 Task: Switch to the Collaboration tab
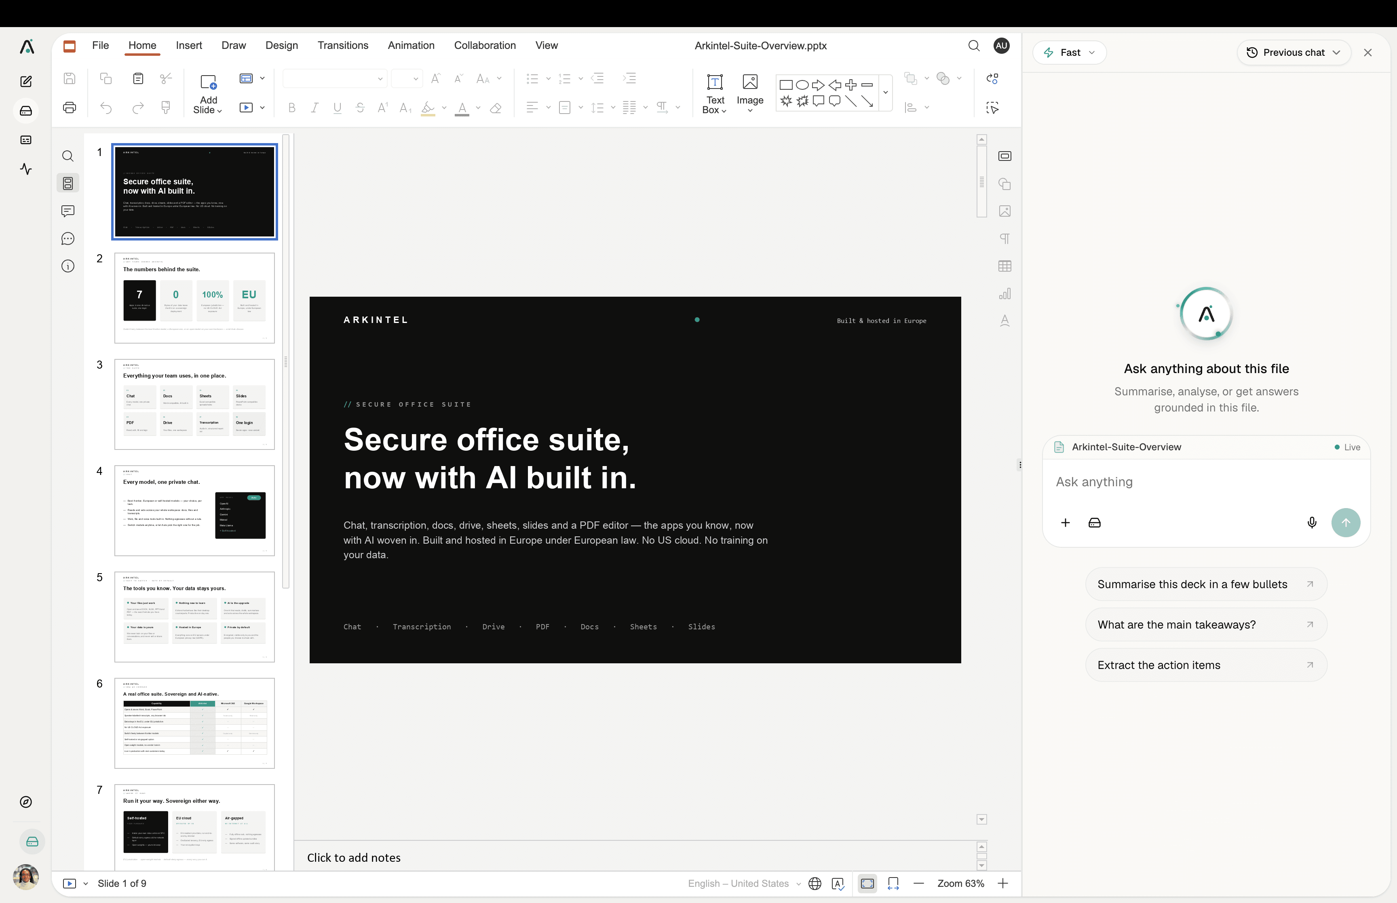pos(485,46)
